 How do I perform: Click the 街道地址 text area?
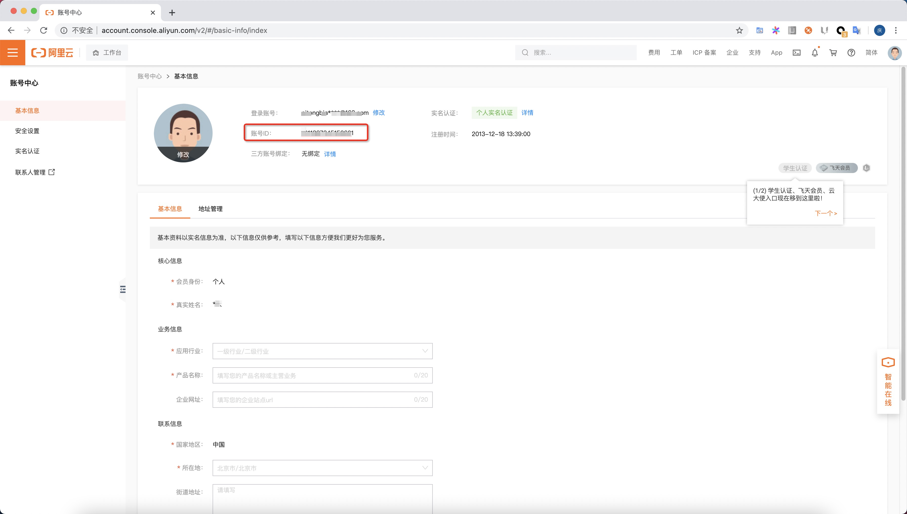click(322, 499)
